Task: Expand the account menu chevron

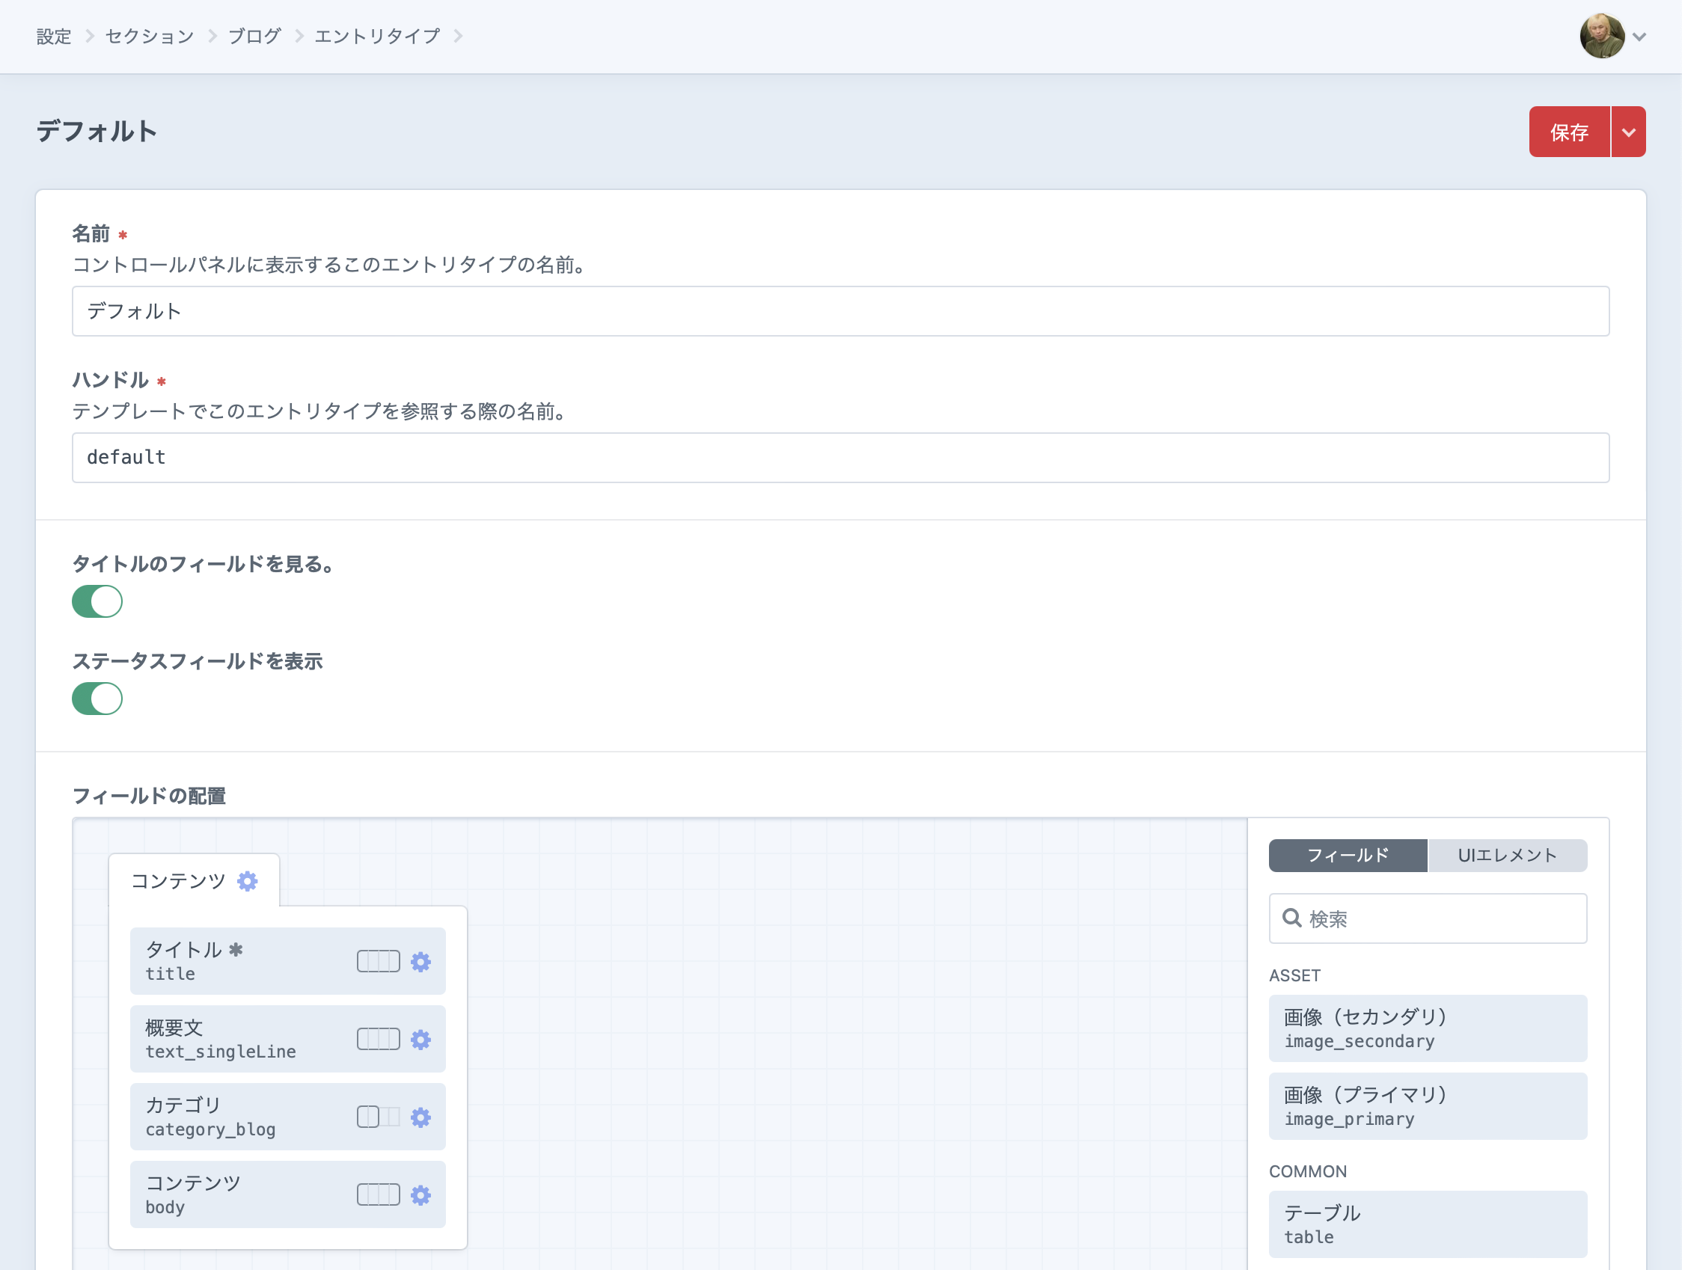Action: [1639, 36]
